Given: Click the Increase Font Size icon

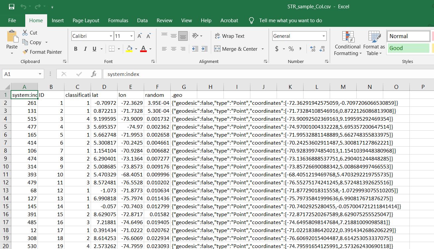Looking at the screenshot, I should point(139,36).
